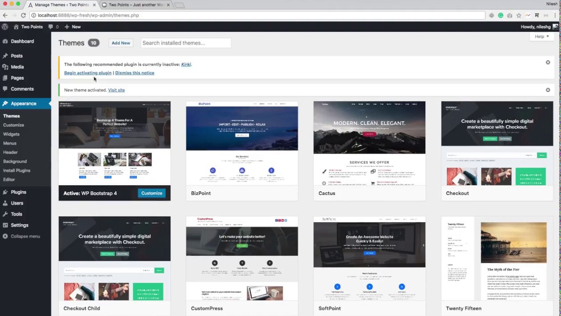Image resolution: width=561 pixels, height=316 pixels.
Task: Dismiss the Kirki plugin notice
Action: (548, 62)
